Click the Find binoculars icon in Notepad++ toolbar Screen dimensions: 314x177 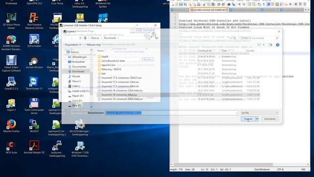(229, 4)
